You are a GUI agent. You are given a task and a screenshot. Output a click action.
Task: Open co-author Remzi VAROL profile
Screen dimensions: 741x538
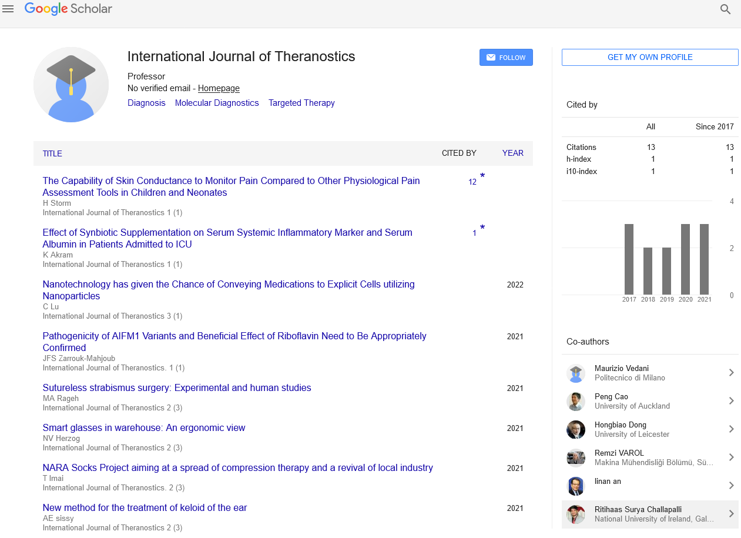[619, 453]
